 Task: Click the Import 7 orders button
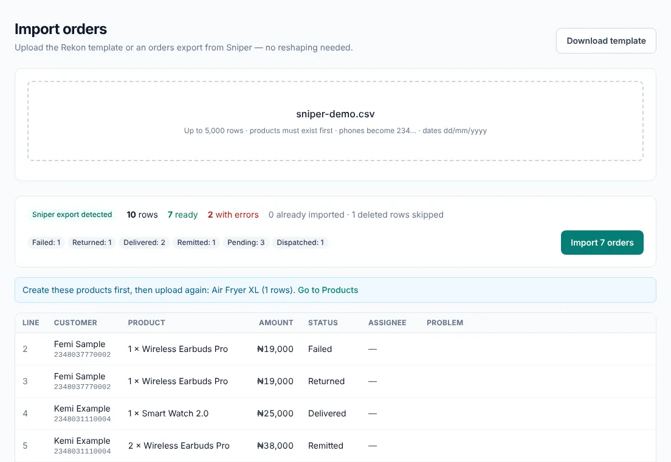click(x=602, y=243)
